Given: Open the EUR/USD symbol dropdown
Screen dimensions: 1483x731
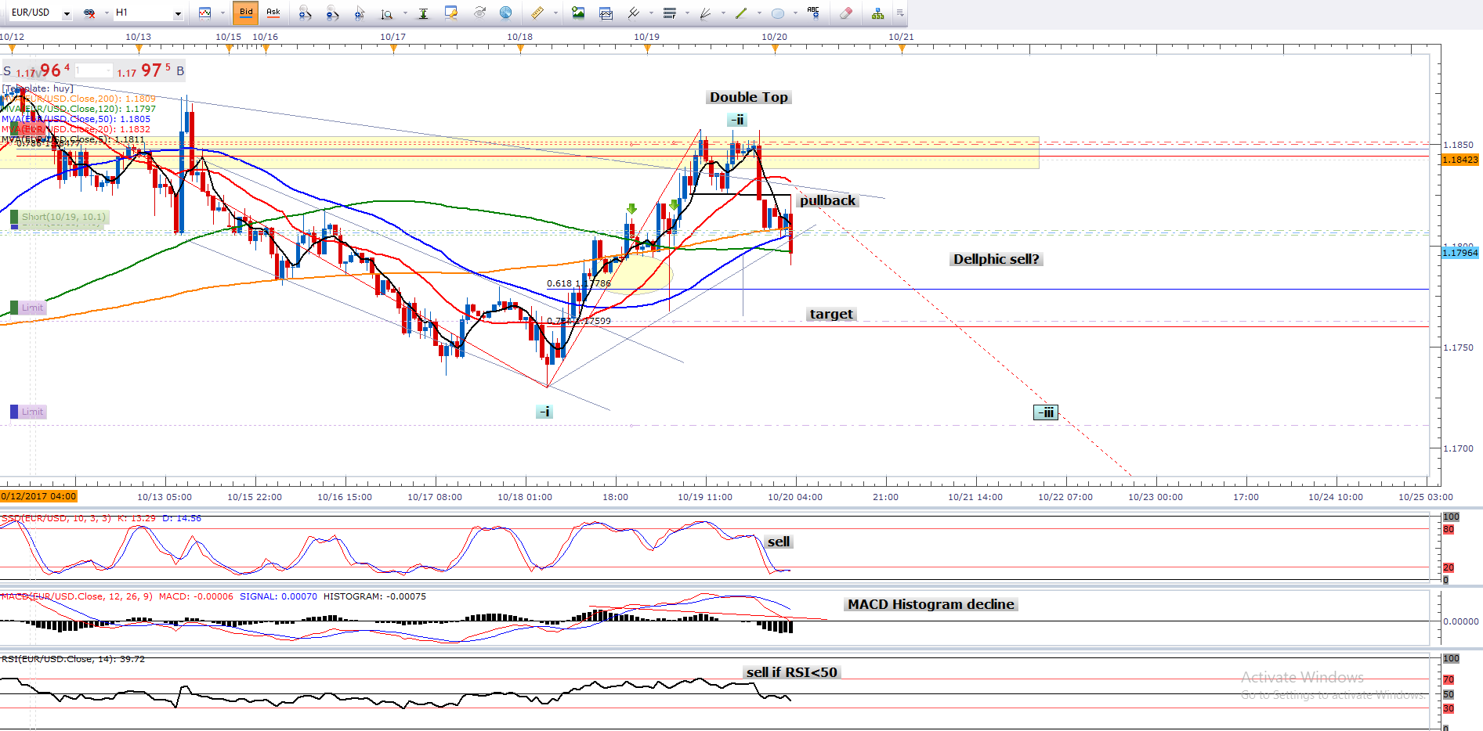Looking at the screenshot, I should [x=67, y=13].
